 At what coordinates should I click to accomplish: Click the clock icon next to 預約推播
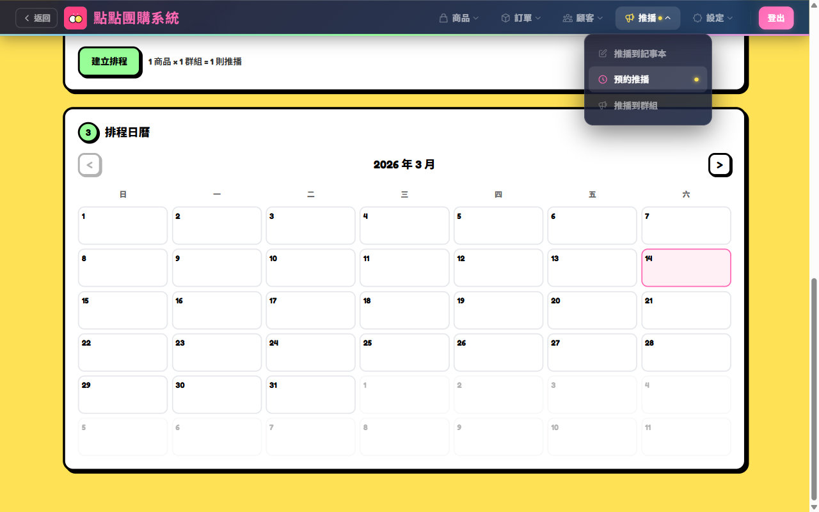coord(602,79)
